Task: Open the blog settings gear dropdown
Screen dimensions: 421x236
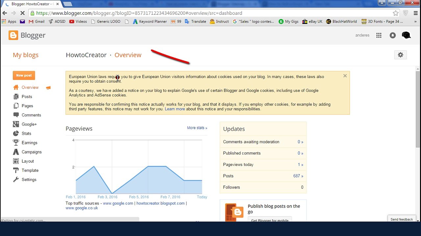Action: [x=401, y=55]
